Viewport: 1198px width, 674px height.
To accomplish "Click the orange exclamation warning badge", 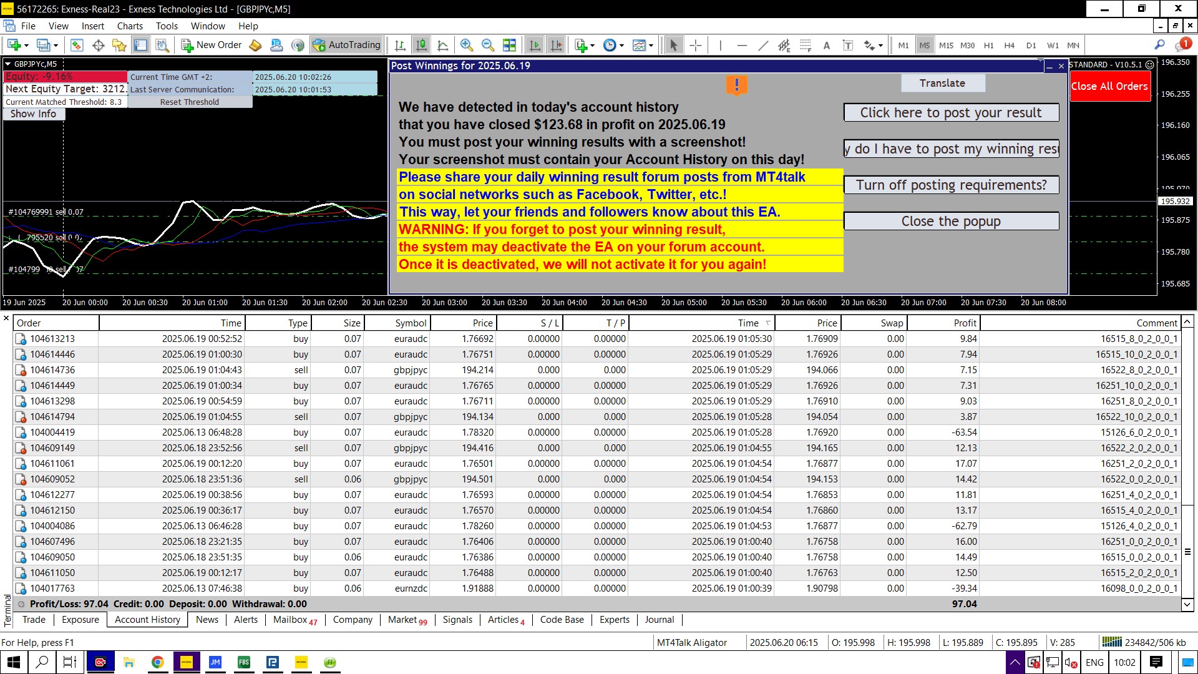I will [736, 85].
